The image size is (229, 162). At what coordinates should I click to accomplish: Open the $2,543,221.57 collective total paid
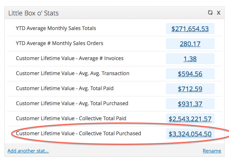tap(190, 119)
